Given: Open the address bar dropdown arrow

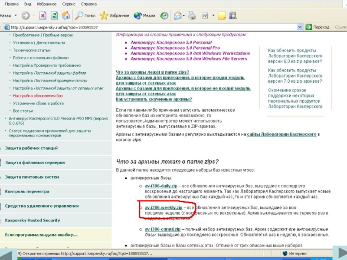Looking at the screenshot, I should 300,27.
